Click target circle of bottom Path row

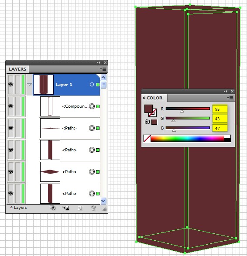(x=92, y=194)
